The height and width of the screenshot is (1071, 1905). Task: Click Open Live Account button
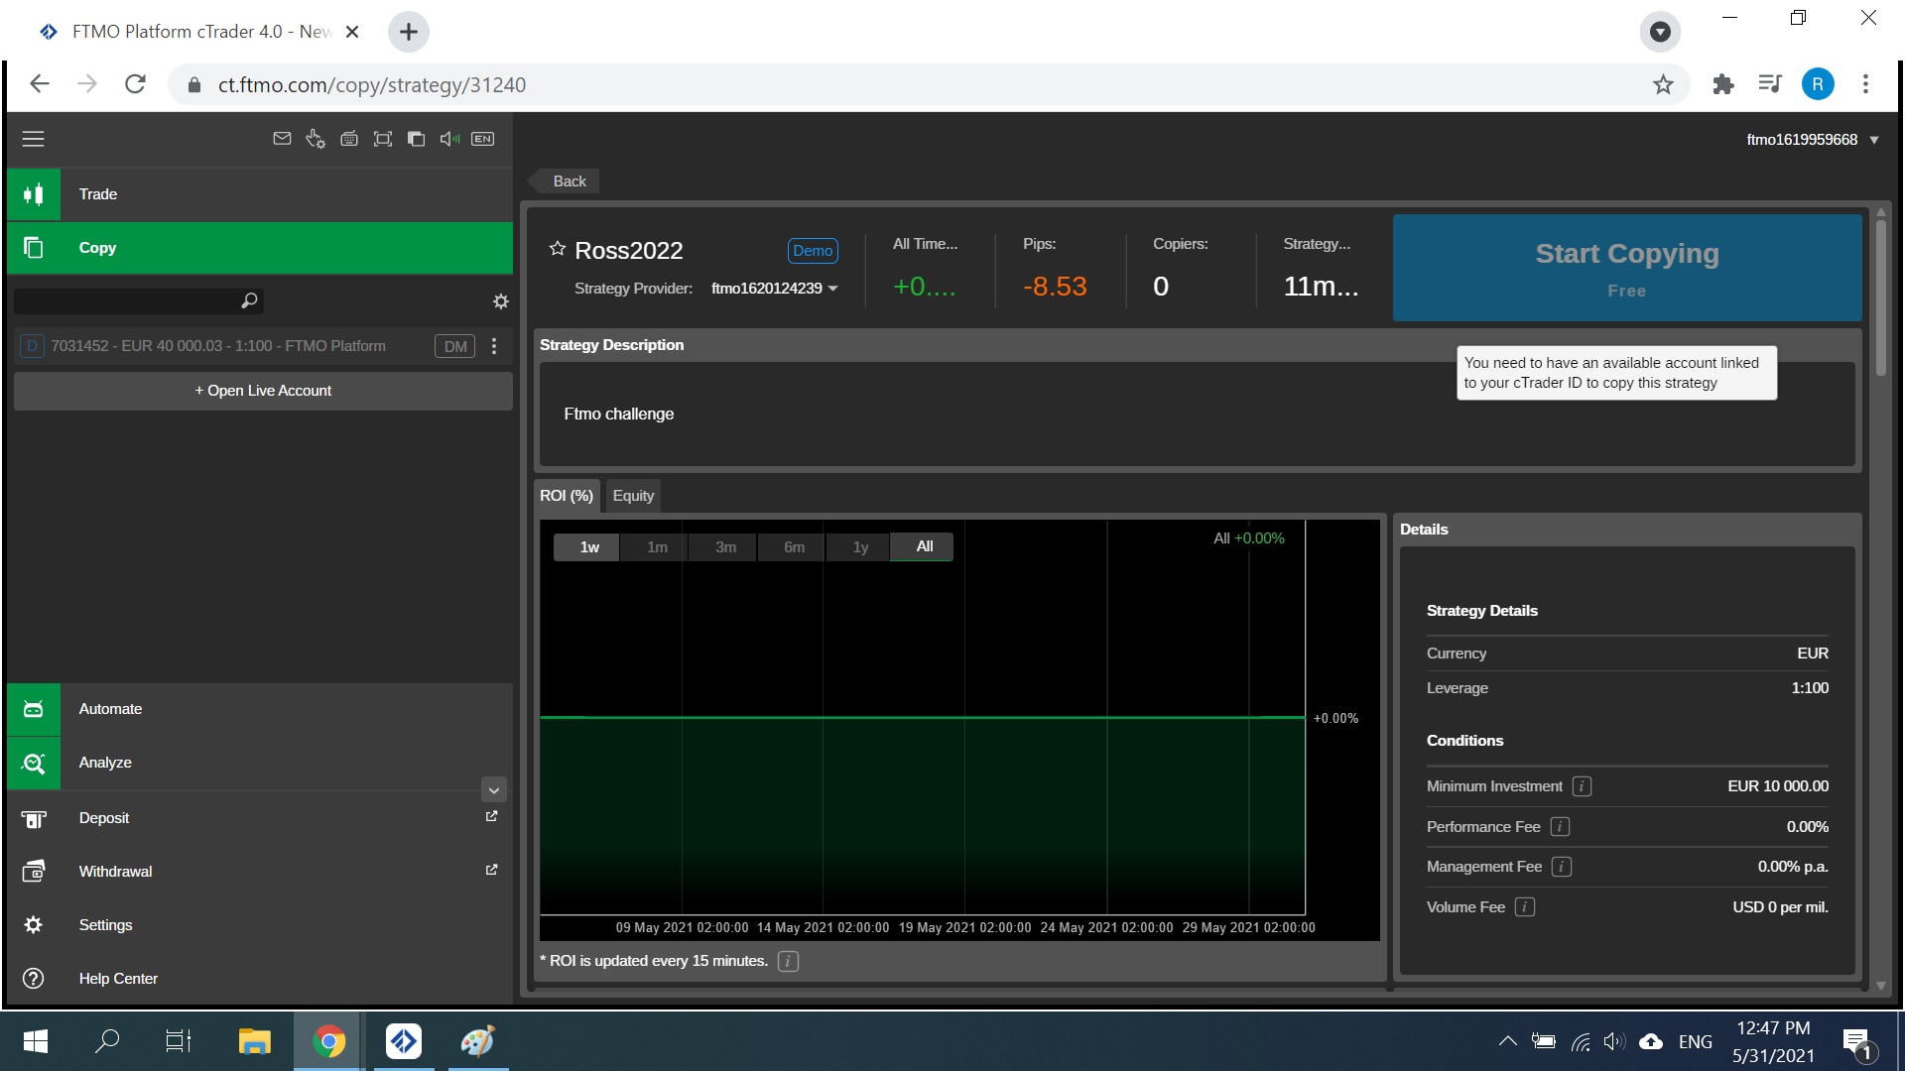(263, 391)
